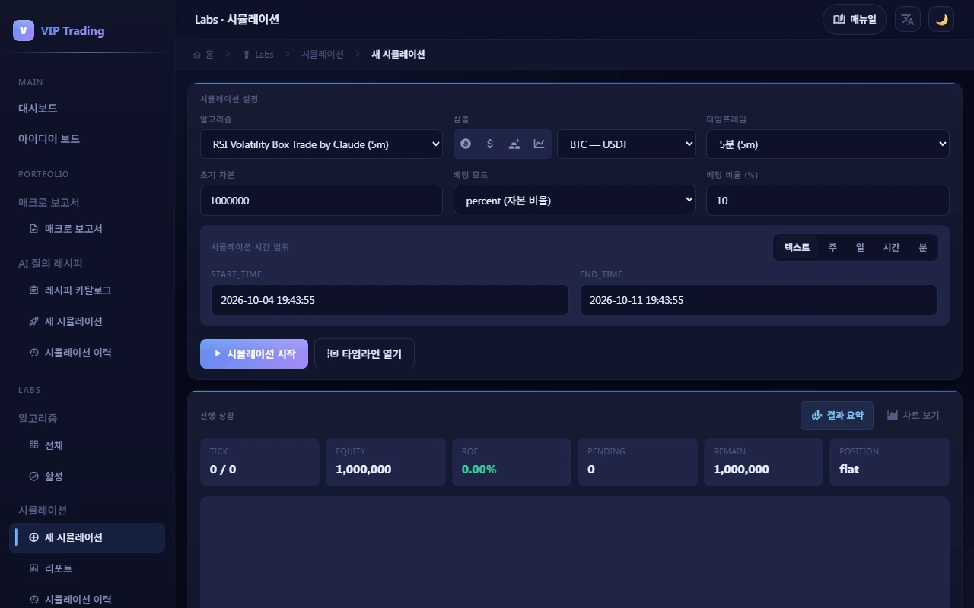The width and height of the screenshot is (974, 608).
Task: Click the VIP Trading logo
Action: click(x=59, y=31)
